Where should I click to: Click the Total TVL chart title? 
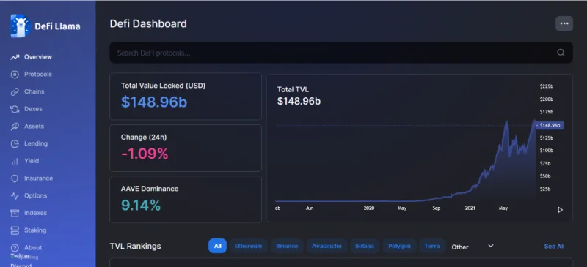tap(293, 90)
